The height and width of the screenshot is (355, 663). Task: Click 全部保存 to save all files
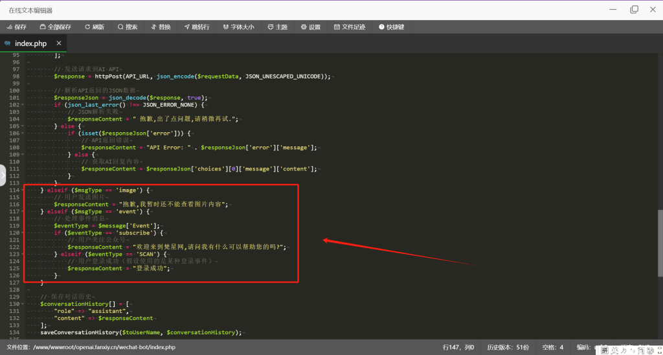coord(55,27)
